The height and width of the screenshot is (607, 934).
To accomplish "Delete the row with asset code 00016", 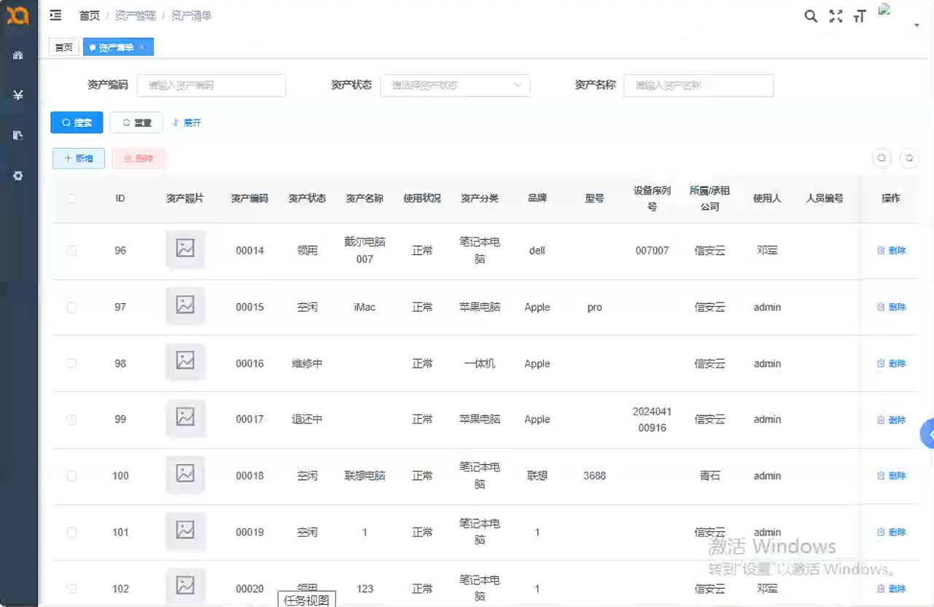I will pyautogui.click(x=891, y=364).
